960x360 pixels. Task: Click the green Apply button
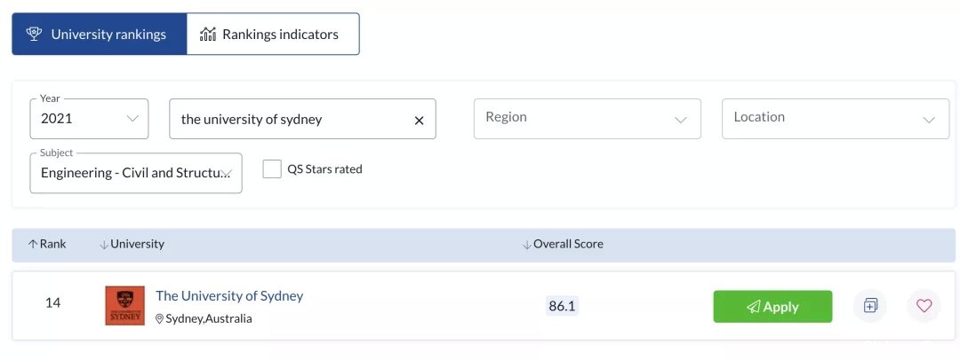772,306
